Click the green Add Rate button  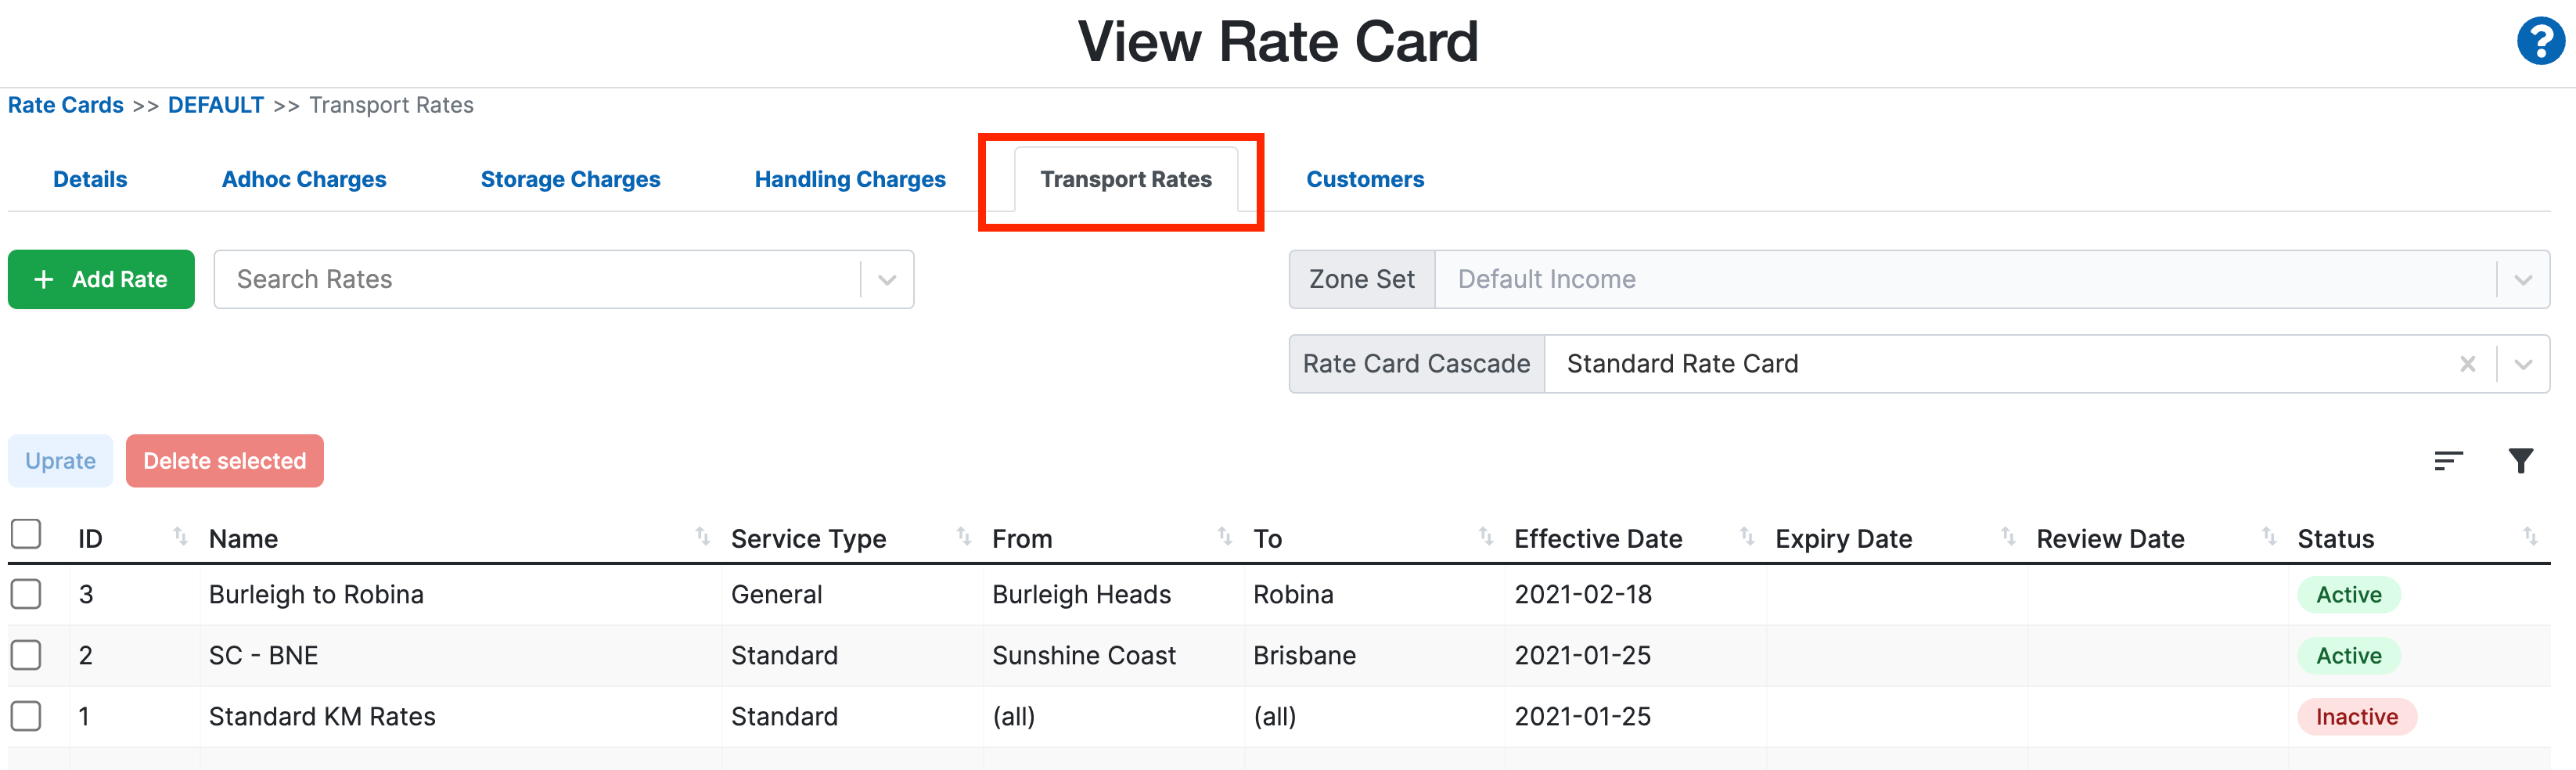click(x=101, y=280)
